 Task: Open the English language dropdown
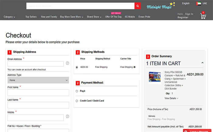coord(187,3)
